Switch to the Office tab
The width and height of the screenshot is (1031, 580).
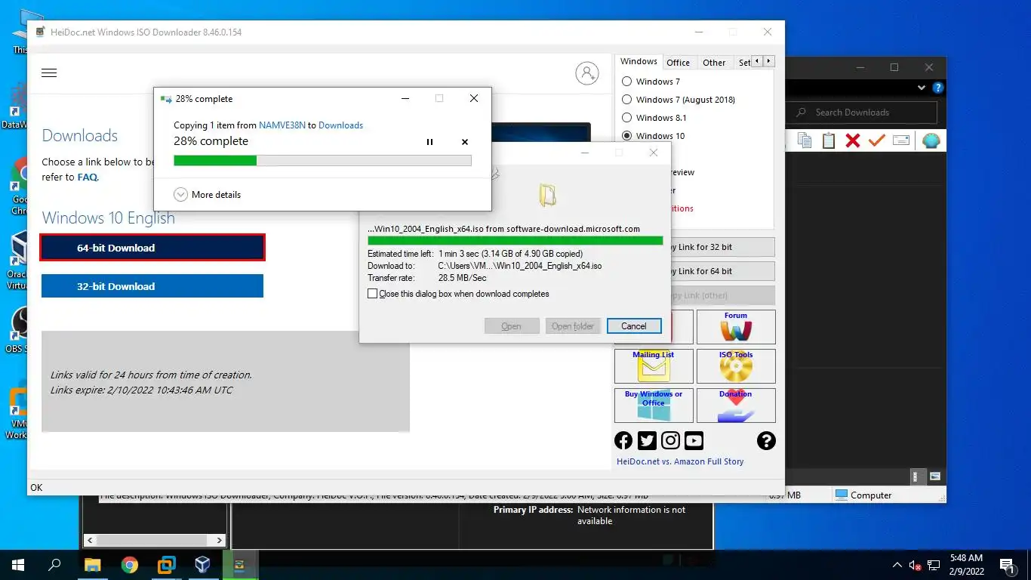[x=678, y=63]
